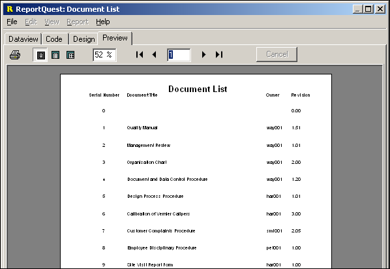Toggle the third page layout view icon
The image size is (390, 269).
pyautogui.click(x=70, y=55)
